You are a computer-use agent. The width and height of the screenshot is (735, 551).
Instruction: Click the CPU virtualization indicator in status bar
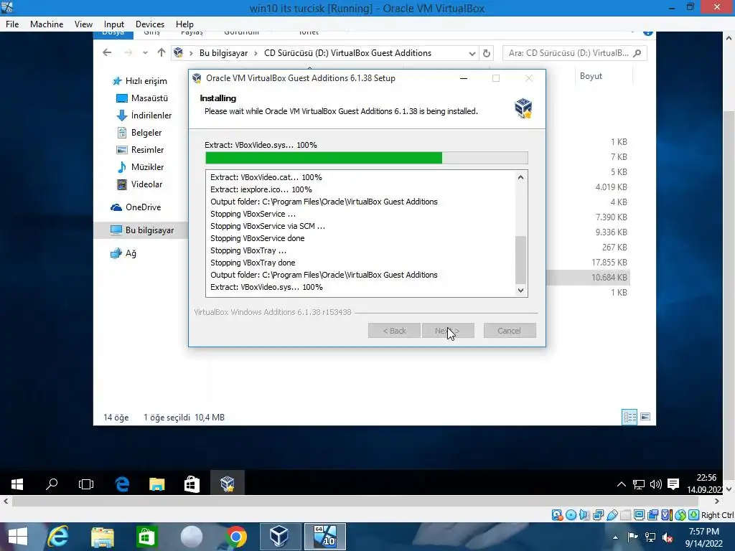[x=666, y=515]
